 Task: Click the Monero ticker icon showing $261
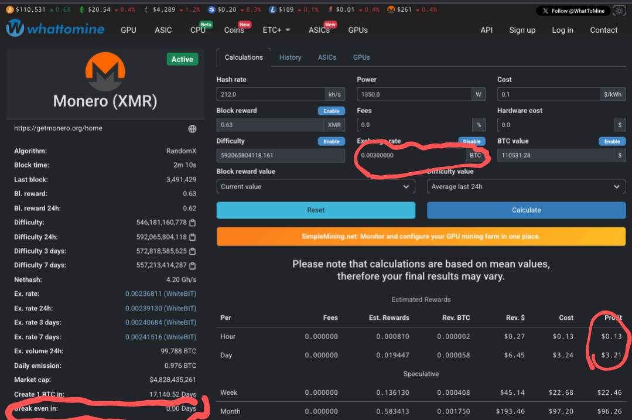coord(391,10)
